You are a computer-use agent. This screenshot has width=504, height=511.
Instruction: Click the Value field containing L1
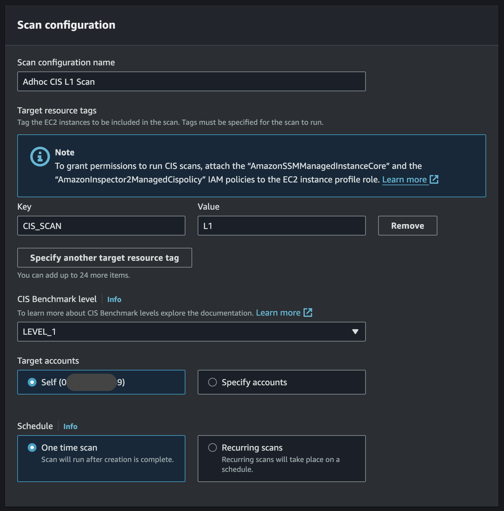(x=281, y=226)
